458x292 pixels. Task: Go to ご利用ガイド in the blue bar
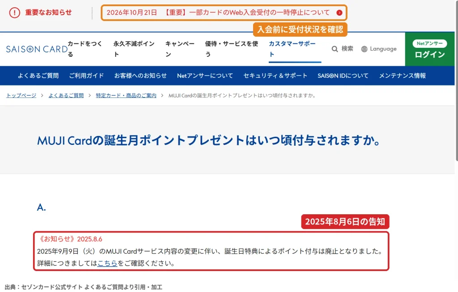tap(86, 76)
